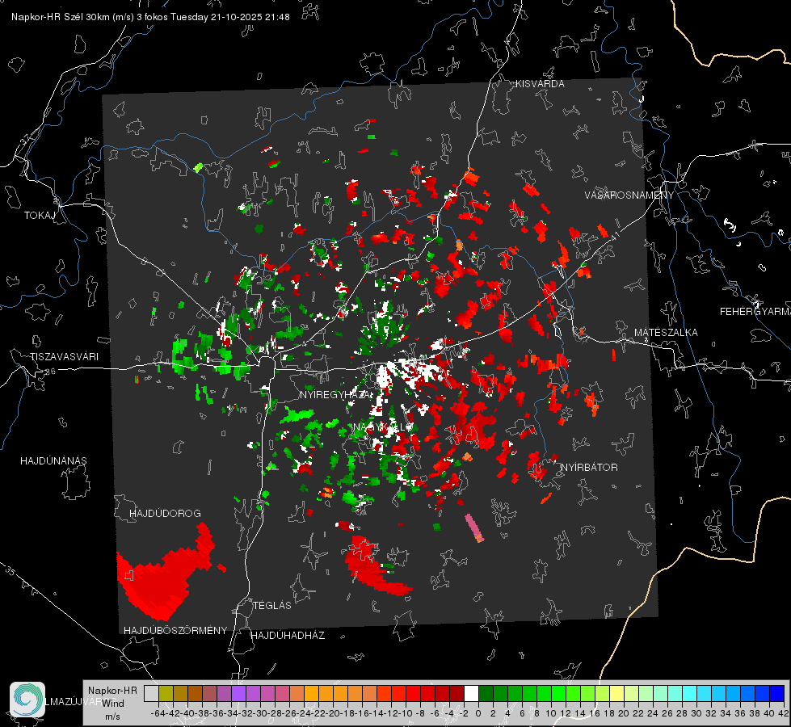The height and width of the screenshot is (727, 791).
Task: Click the 42 value on the legend scale
Action: coord(783,713)
